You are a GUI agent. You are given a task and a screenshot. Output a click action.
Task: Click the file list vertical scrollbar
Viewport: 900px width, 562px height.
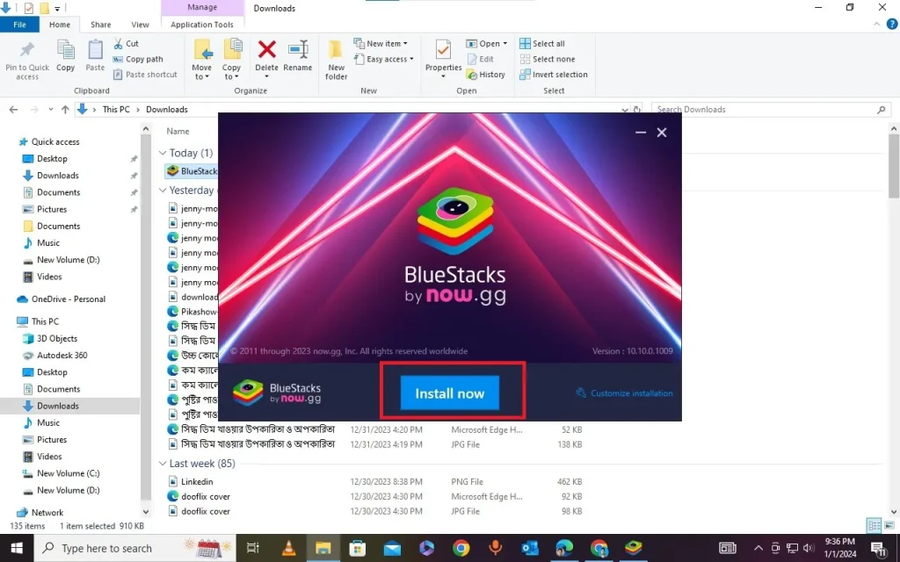coord(894,166)
